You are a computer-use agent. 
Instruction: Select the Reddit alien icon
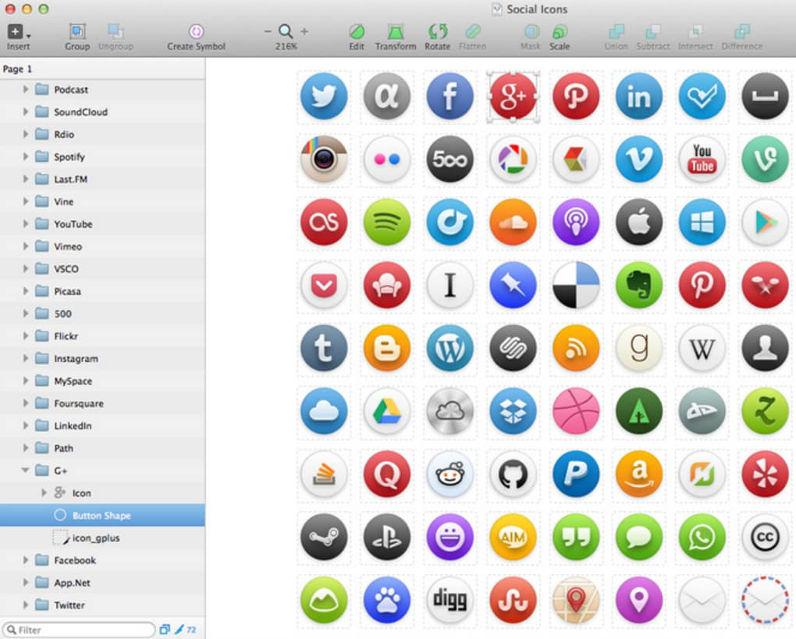pyautogui.click(x=450, y=474)
